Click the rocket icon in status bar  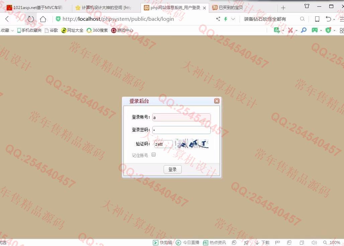(x=246, y=243)
